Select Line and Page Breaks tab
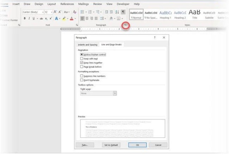The width and height of the screenshot is (229, 155). [x=111, y=44]
